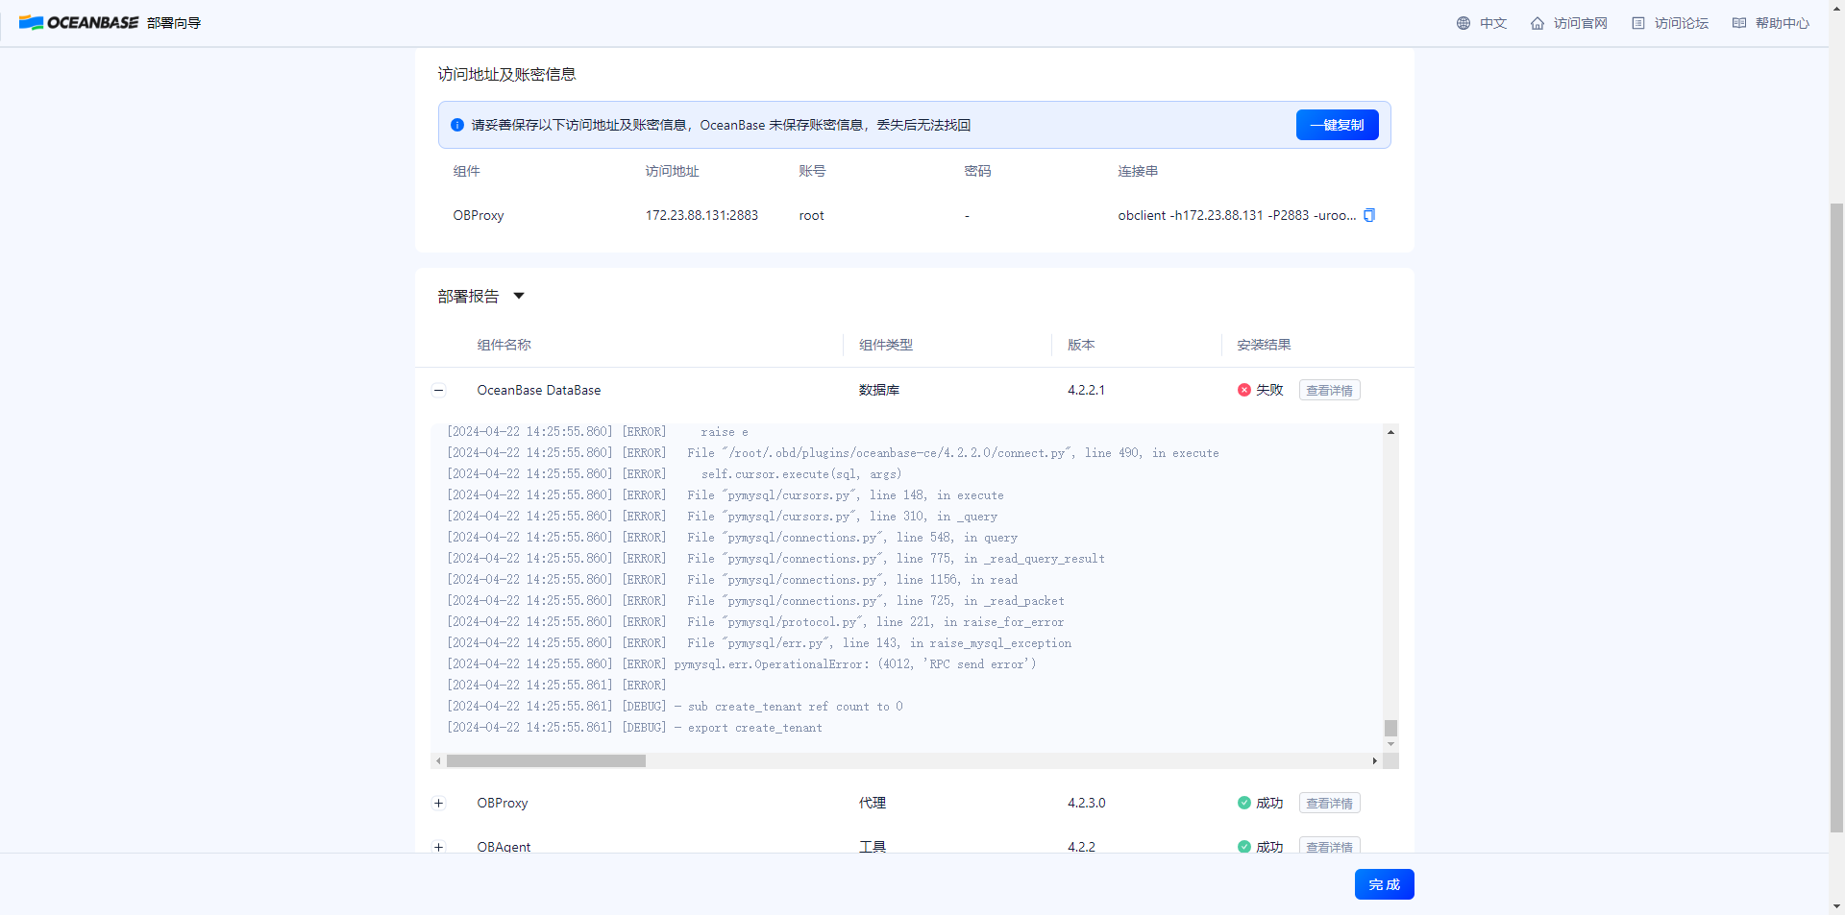The image size is (1845, 915).
Task: Click the obclient connection string text
Action: 1237,215
